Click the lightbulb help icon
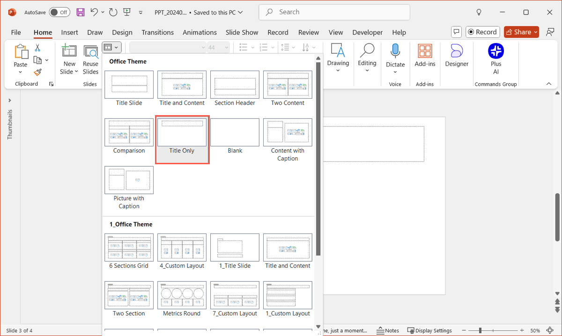Image resolution: width=562 pixels, height=336 pixels. pos(479,12)
